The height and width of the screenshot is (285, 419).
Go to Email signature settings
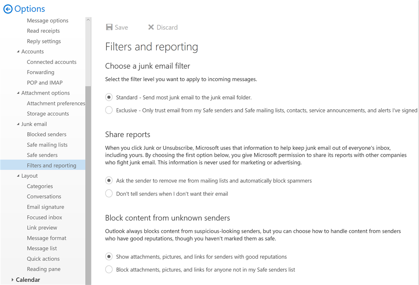pyautogui.click(x=45, y=207)
